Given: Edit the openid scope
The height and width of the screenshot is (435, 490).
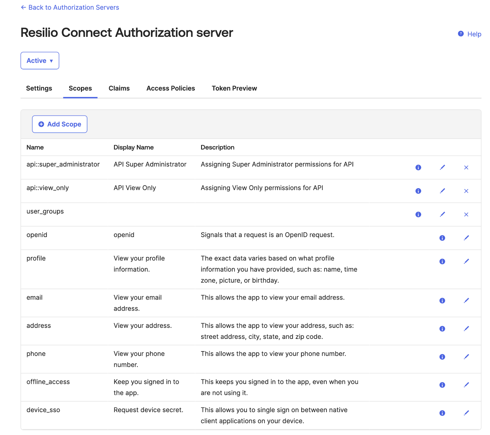Looking at the screenshot, I should click(466, 238).
